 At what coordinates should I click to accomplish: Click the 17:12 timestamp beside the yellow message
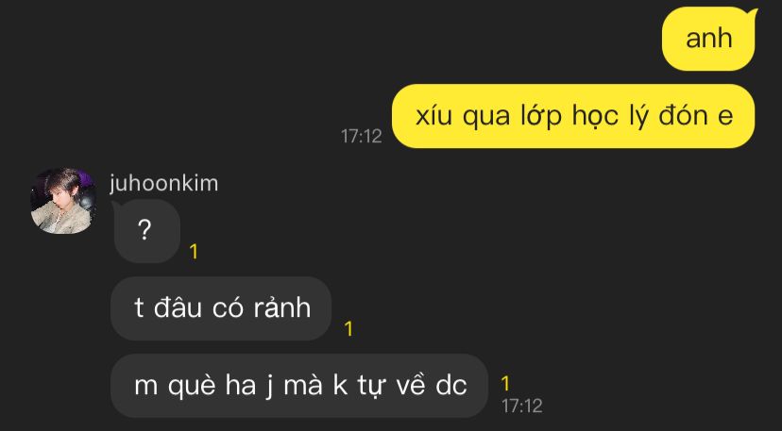click(x=362, y=136)
